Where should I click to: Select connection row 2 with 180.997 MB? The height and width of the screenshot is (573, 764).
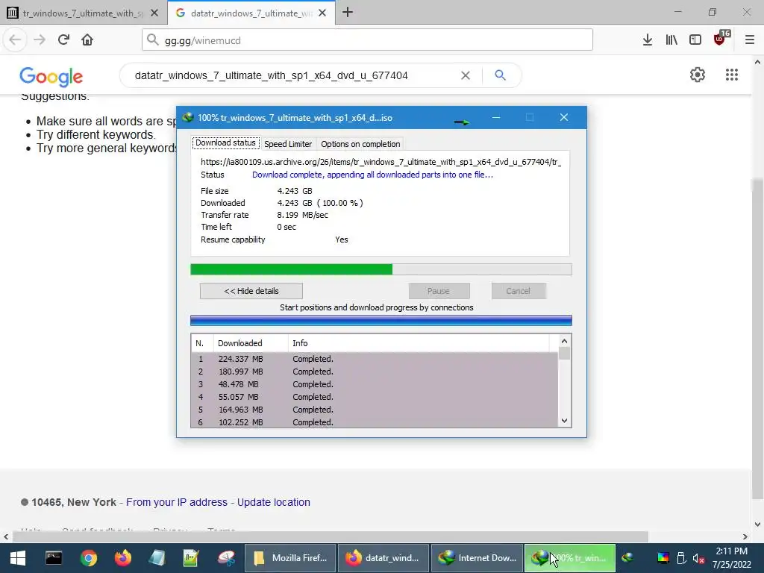[x=375, y=372]
